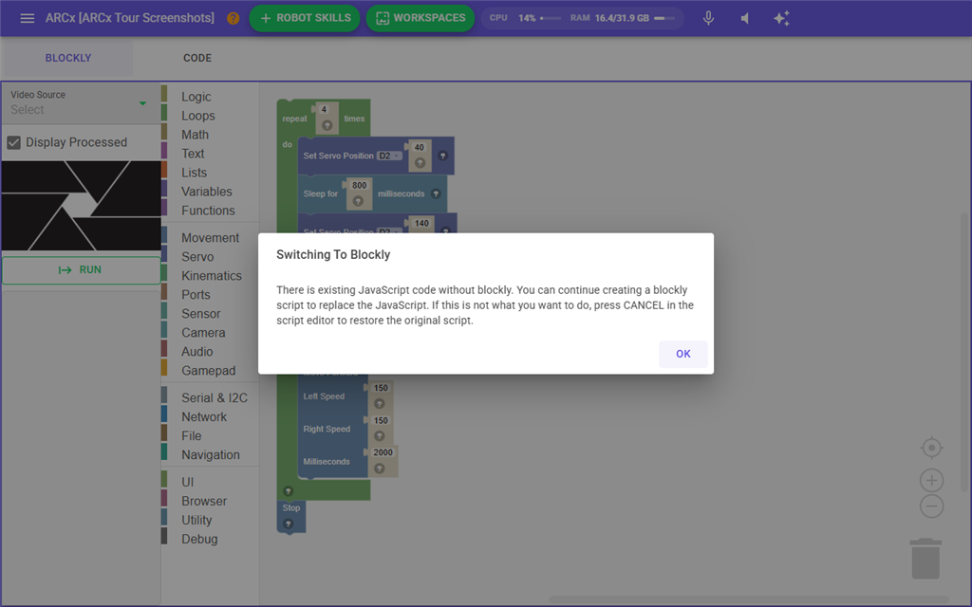Click the Blockly trash can

[x=925, y=559]
